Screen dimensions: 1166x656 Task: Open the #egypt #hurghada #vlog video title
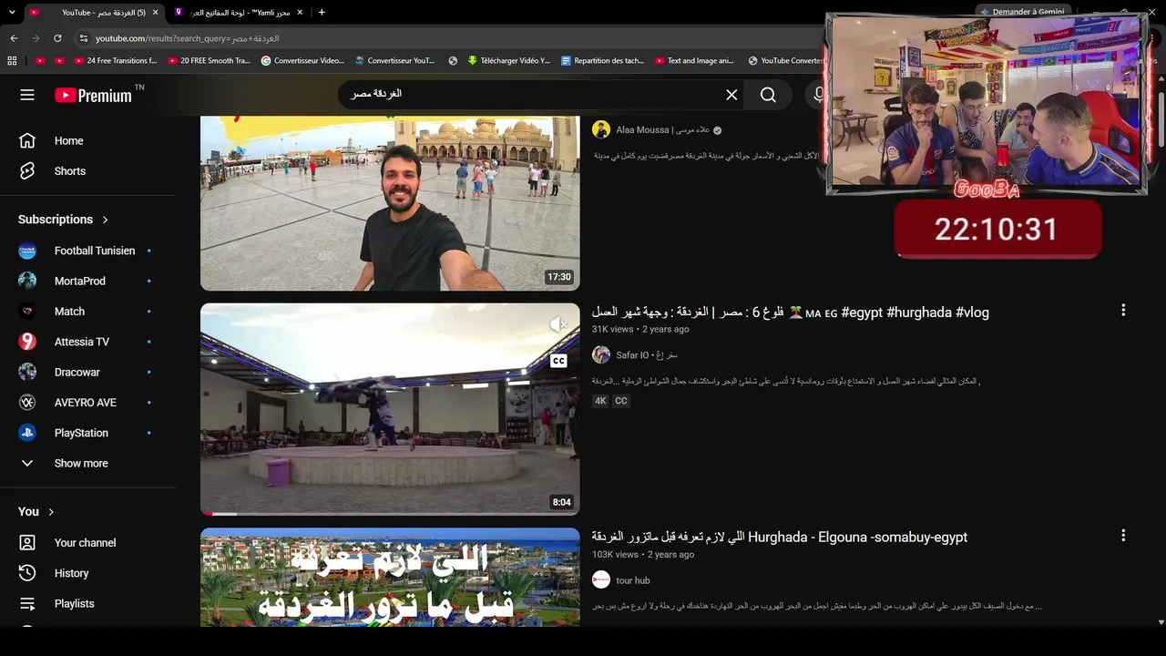coord(790,312)
